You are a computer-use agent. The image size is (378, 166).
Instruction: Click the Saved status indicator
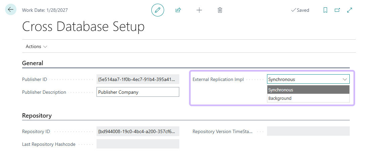300,10
